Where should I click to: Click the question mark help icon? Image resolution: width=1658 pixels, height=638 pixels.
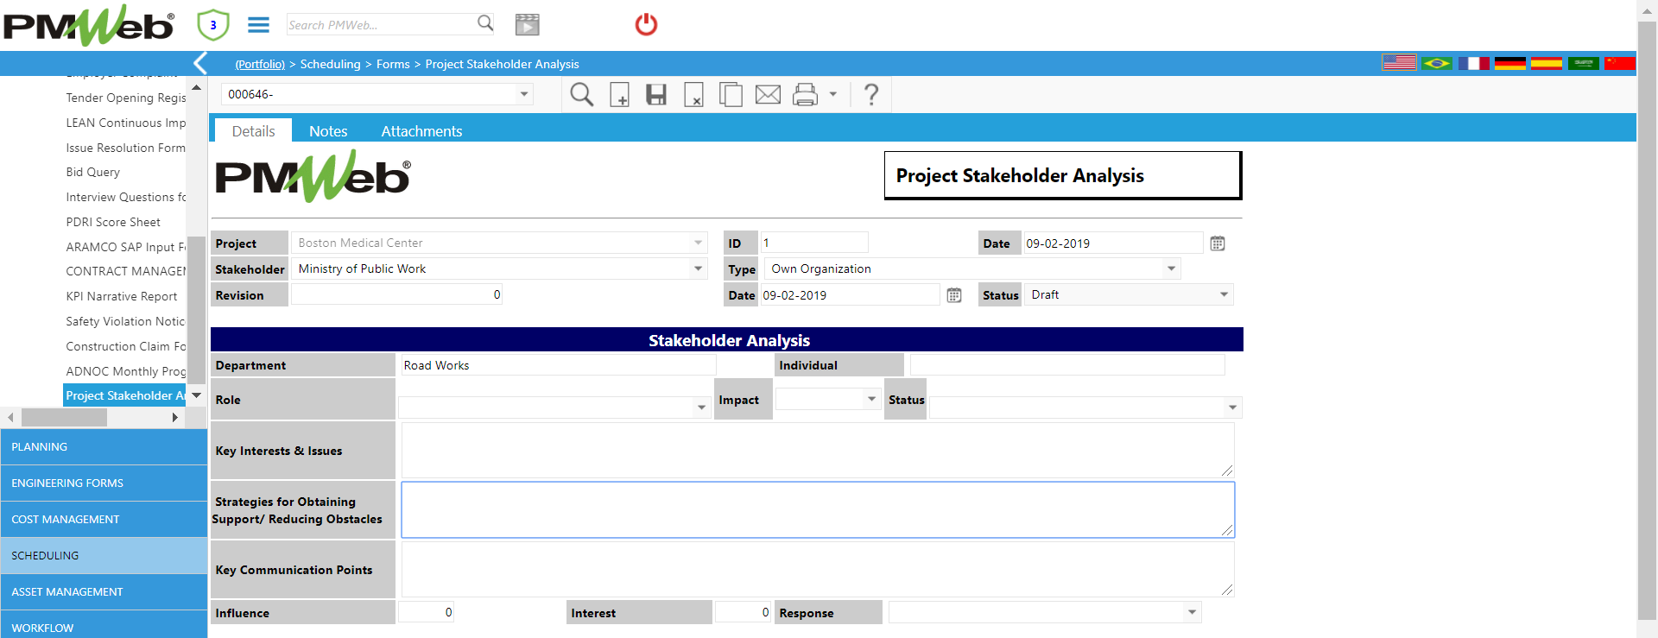(871, 94)
